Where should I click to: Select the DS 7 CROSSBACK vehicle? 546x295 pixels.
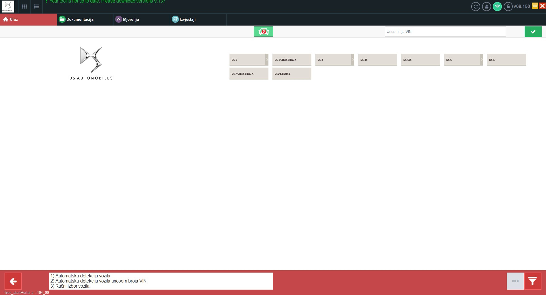pyautogui.click(x=249, y=74)
